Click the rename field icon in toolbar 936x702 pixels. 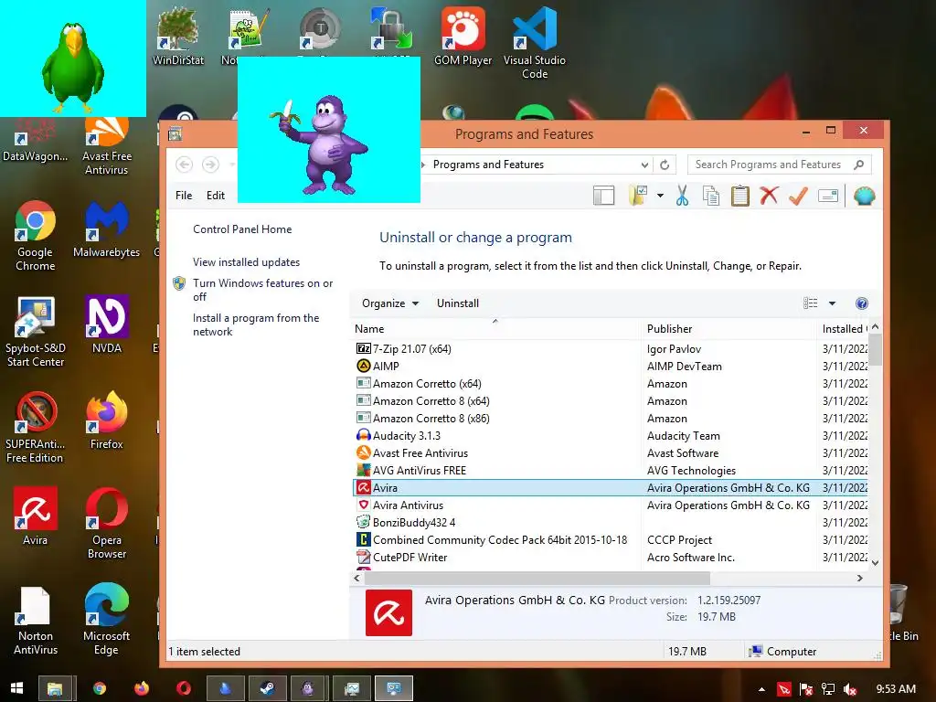point(828,196)
